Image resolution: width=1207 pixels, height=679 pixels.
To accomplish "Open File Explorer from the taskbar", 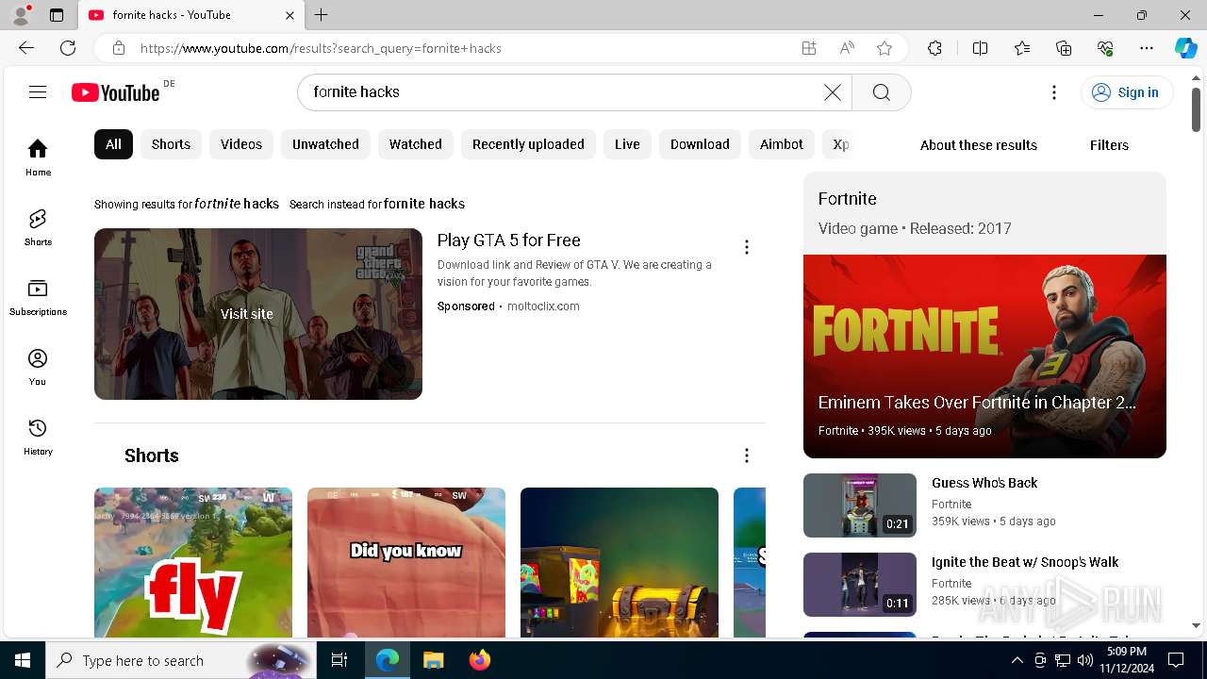I will pyautogui.click(x=433, y=660).
